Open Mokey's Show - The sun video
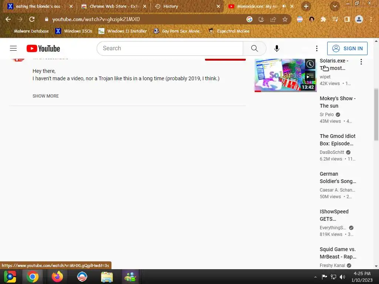 [338, 102]
